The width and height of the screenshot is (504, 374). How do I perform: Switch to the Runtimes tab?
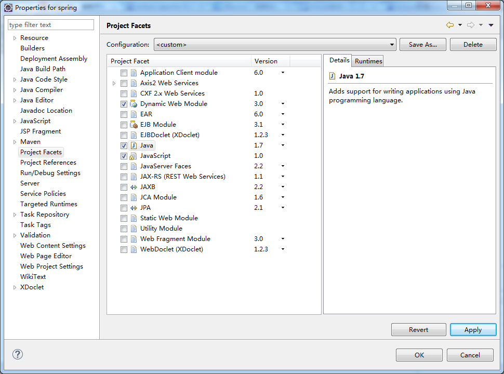368,61
